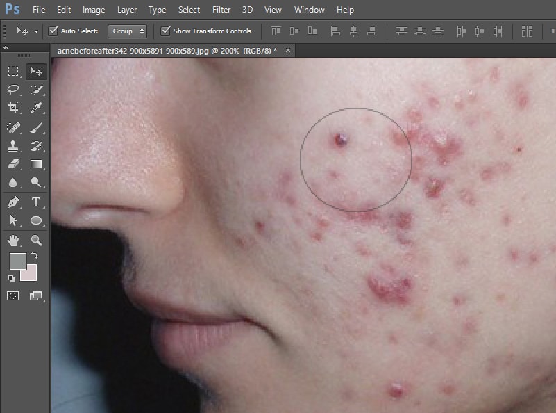The height and width of the screenshot is (413, 556).
Task: Click the foreground color swatch
Action: pos(17,261)
